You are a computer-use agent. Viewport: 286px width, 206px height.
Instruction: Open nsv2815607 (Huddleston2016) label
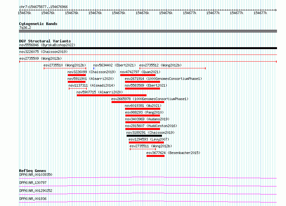151,126
